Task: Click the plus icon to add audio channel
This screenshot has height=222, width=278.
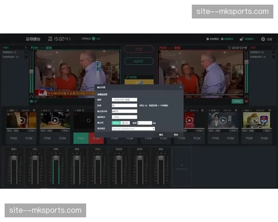Action: 182,165
